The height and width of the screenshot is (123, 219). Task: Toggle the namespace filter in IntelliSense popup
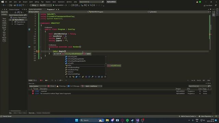tap(70, 77)
